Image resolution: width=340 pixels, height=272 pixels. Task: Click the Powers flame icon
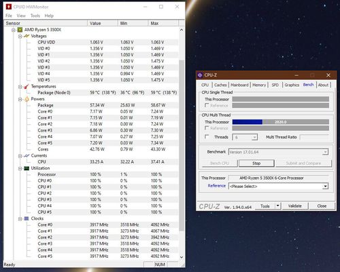pyautogui.click(x=27, y=99)
